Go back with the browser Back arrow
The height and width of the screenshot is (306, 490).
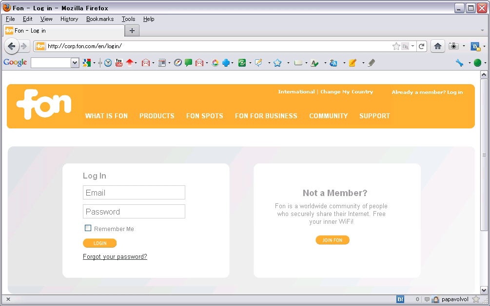point(12,47)
